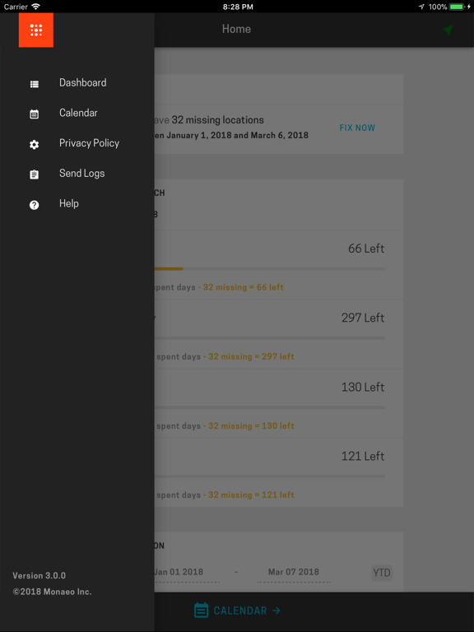Screen dimensions: 474x632
Task: Tap '32 missing = 130 left' text
Action: click(x=251, y=426)
